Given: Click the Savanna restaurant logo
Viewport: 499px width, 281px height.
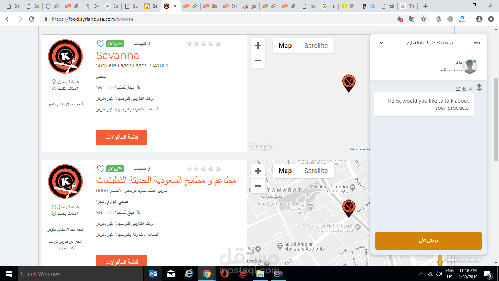Looking at the screenshot, I should 65,57.
